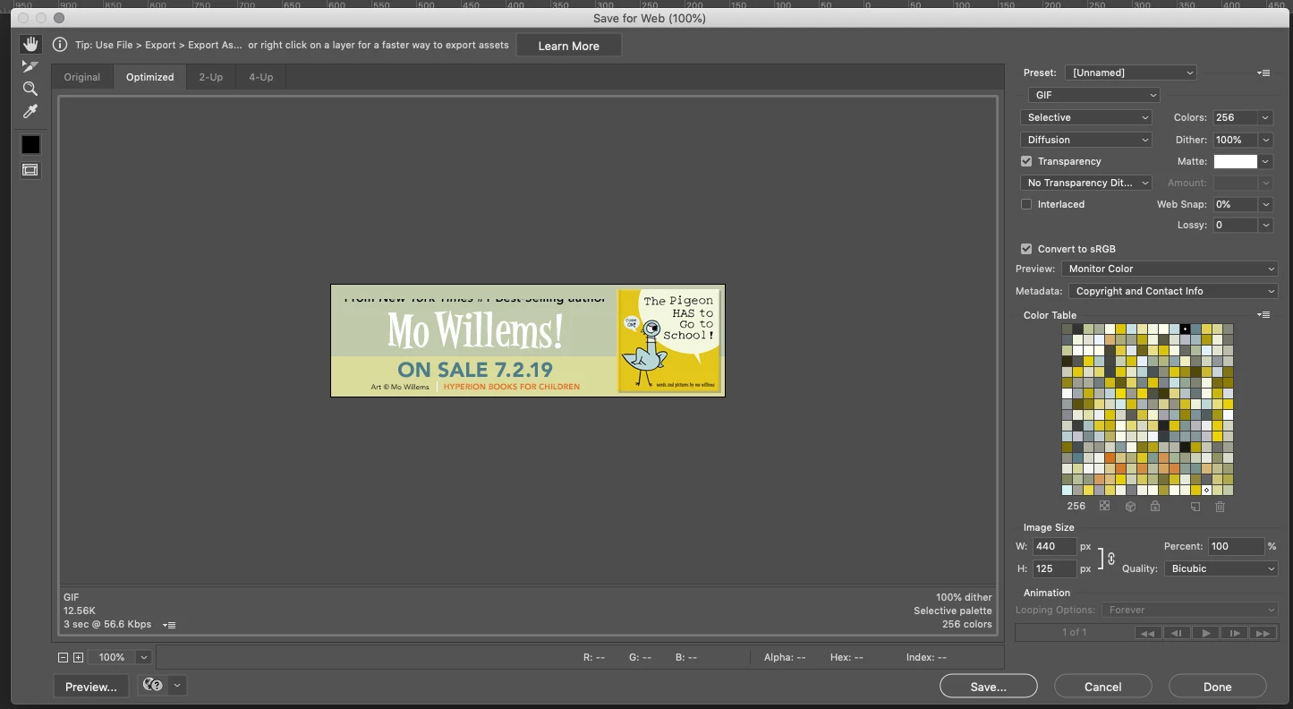Viewport: 1293px width, 709px height.
Task: Select the Eyedropper tool
Action: pyautogui.click(x=30, y=111)
